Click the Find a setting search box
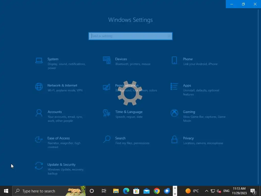The image size is (261, 196). (x=130, y=36)
